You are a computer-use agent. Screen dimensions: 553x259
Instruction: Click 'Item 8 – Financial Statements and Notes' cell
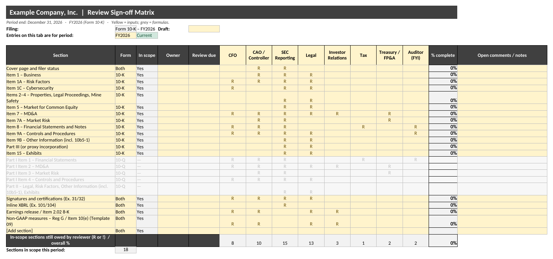(x=61, y=127)
